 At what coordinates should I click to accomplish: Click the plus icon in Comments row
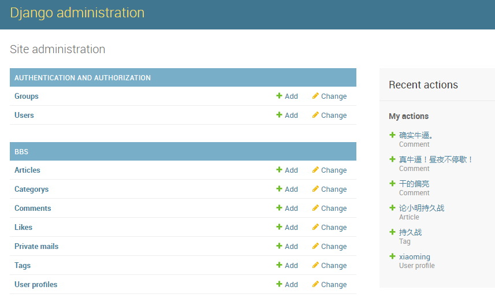coord(279,207)
